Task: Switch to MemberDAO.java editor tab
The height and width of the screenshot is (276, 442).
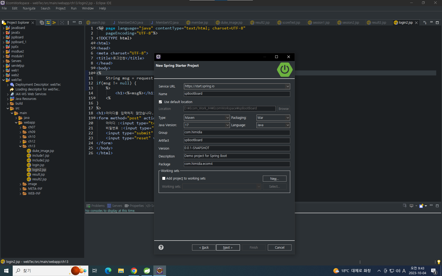Action: (130, 23)
